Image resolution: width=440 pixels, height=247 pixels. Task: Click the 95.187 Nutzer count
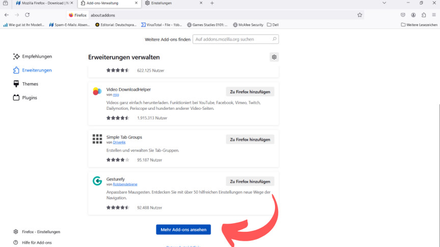click(150, 160)
